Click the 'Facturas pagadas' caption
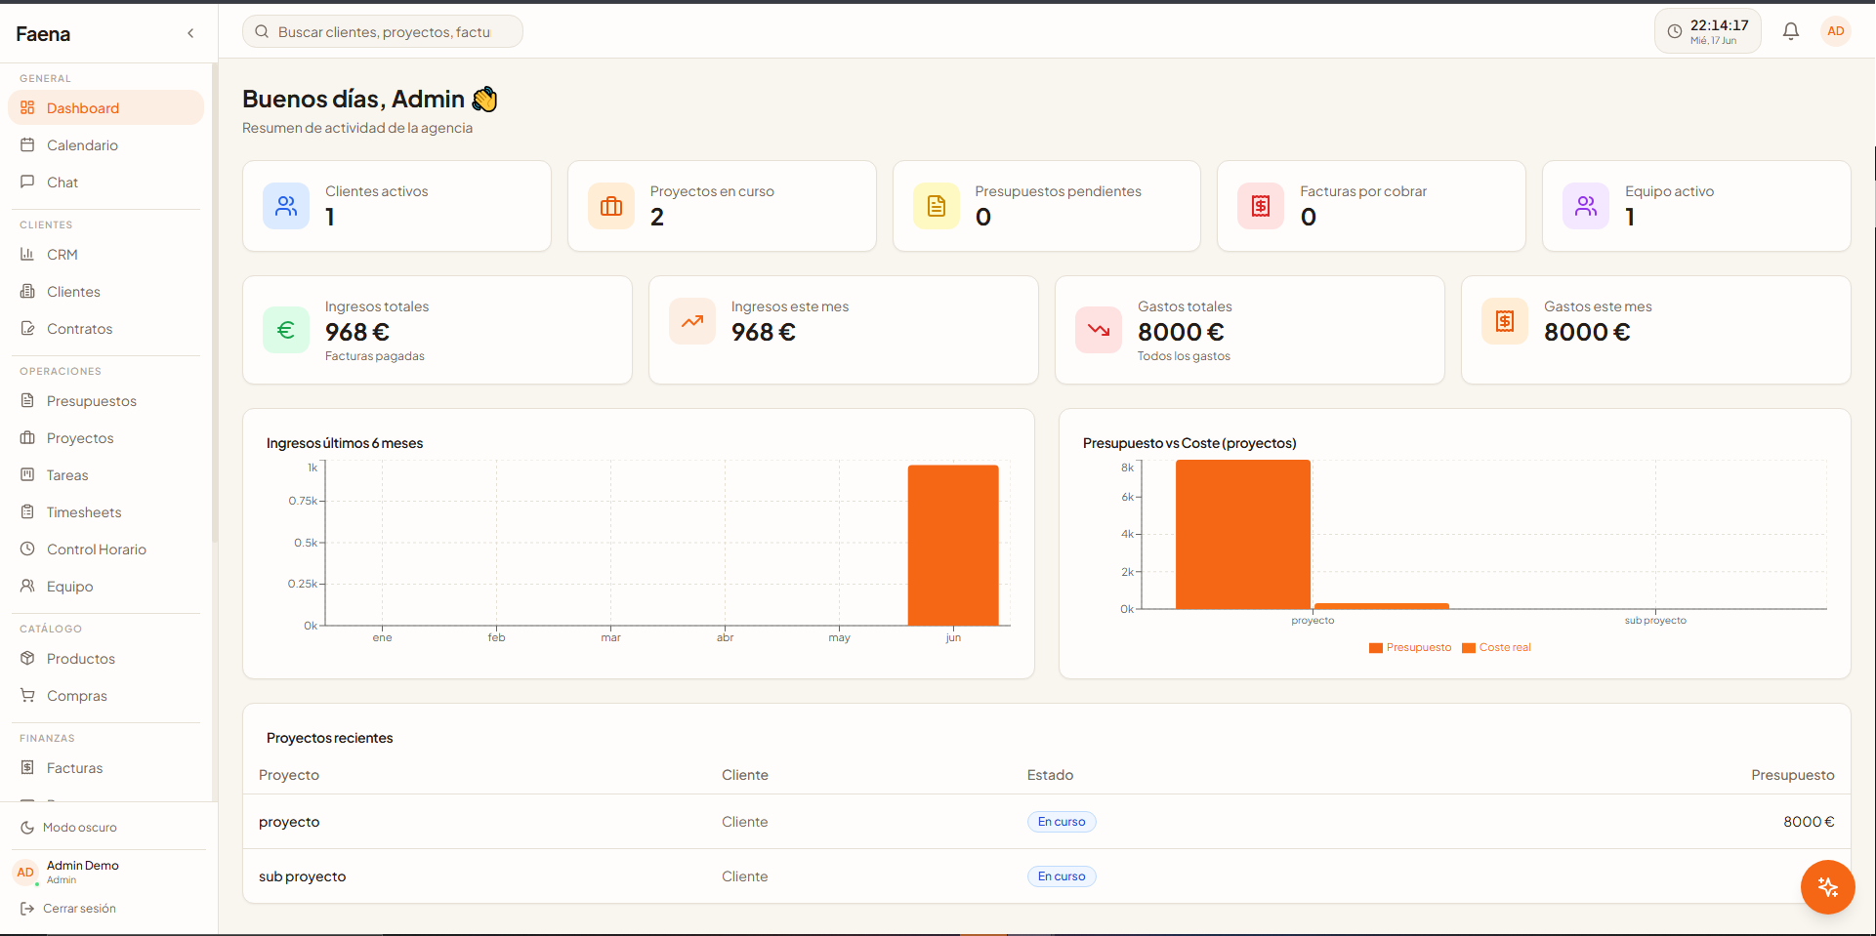Viewport: 1876px width, 936px height. click(374, 356)
